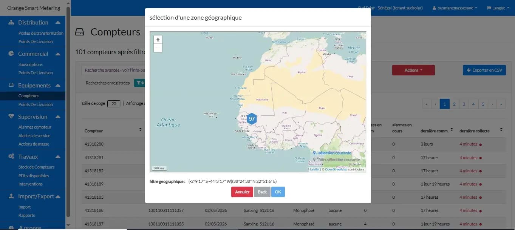Image resolution: width=515 pixels, height=230 pixels.
Task: Click the saved searches filter icon button
Action: coord(139,83)
